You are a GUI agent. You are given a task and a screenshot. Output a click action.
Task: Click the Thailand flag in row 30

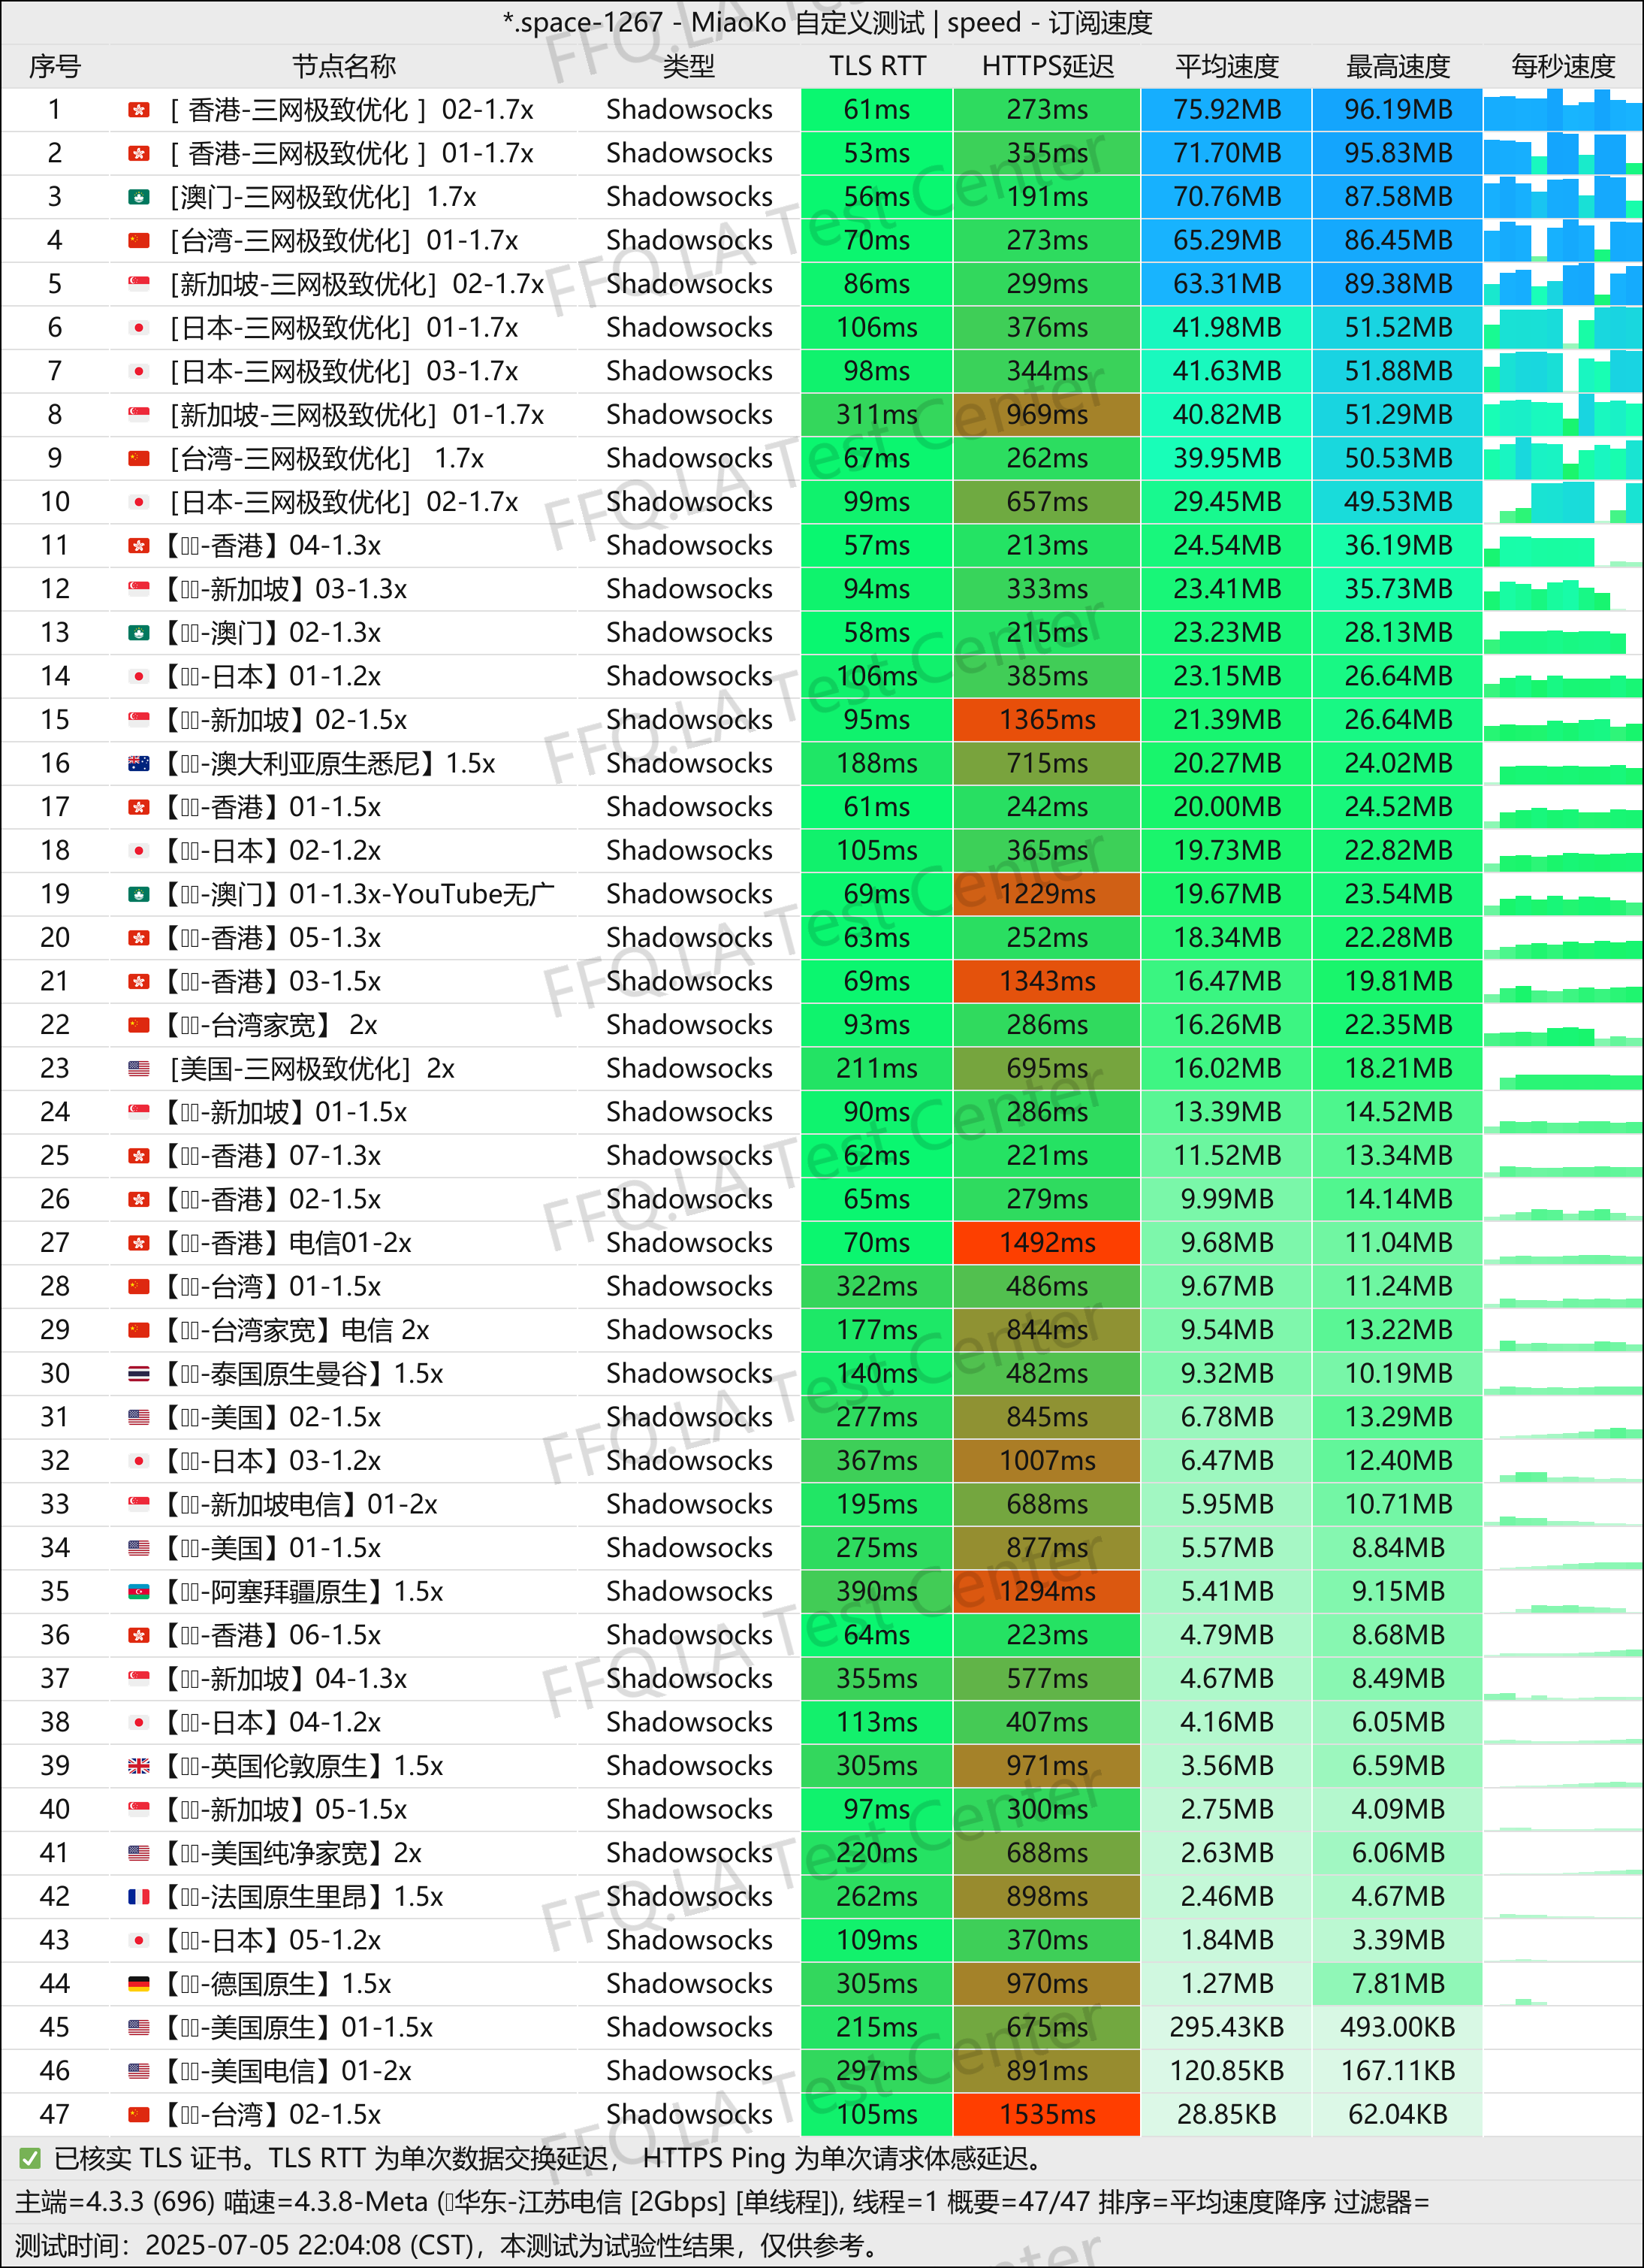coord(139,1374)
